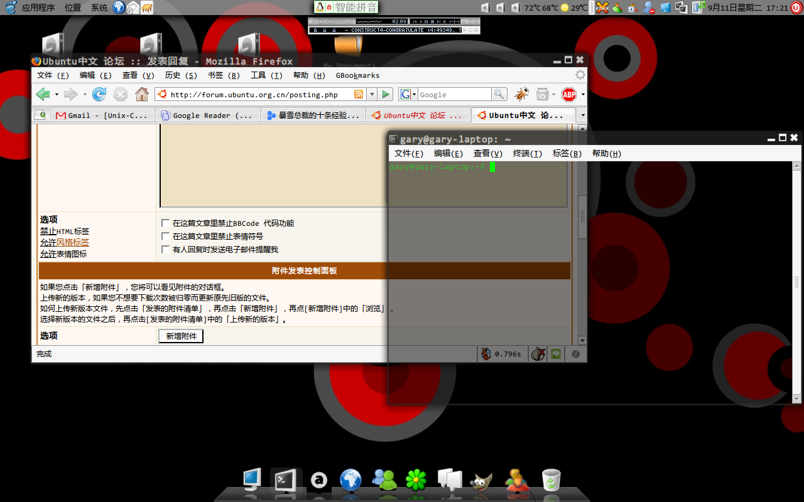Screen dimensions: 804x502
Task: Open Firefox 文件(F) menu
Action: tap(53, 75)
